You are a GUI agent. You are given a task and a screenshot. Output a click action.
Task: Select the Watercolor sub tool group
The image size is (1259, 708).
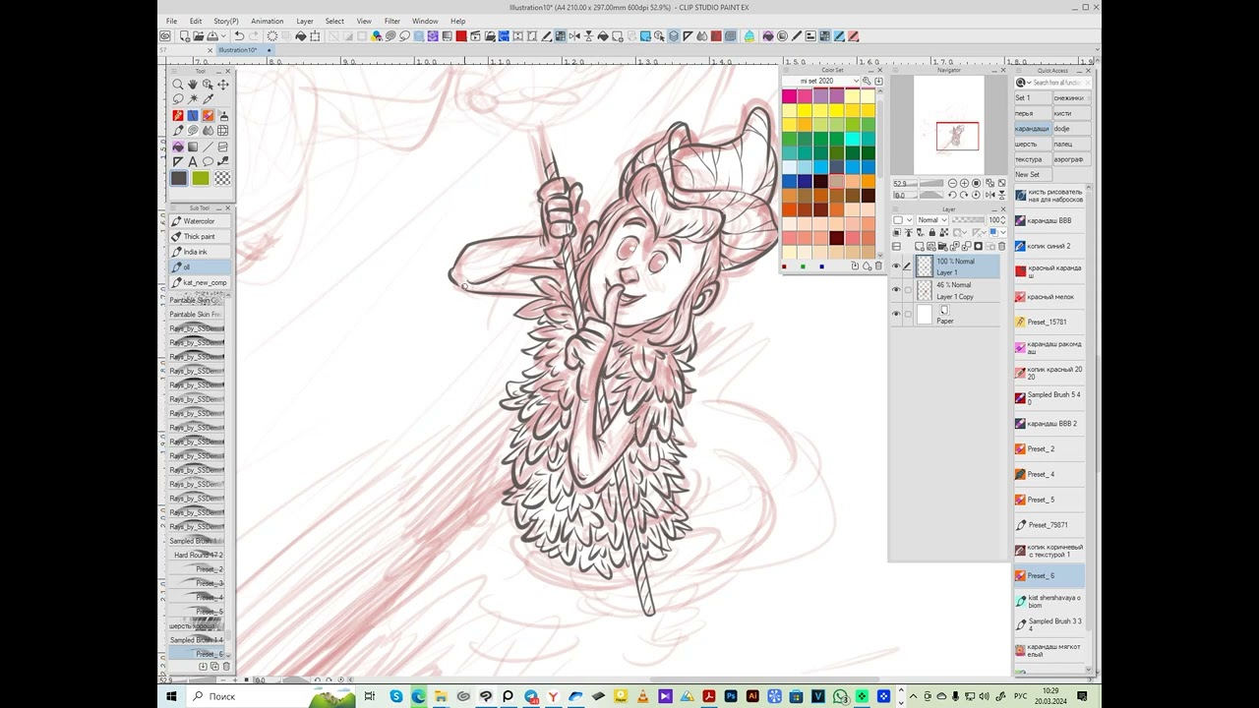pos(200,221)
